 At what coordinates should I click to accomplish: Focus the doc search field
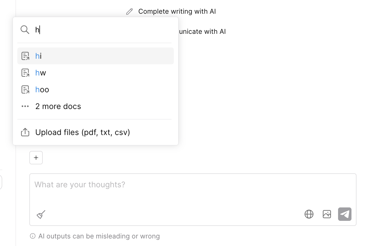101,30
